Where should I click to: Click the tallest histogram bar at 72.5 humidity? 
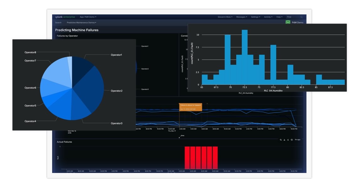(245, 57)
